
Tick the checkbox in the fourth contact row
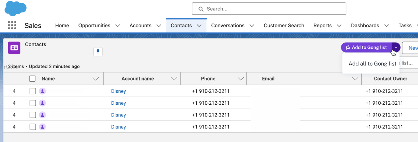32,127
